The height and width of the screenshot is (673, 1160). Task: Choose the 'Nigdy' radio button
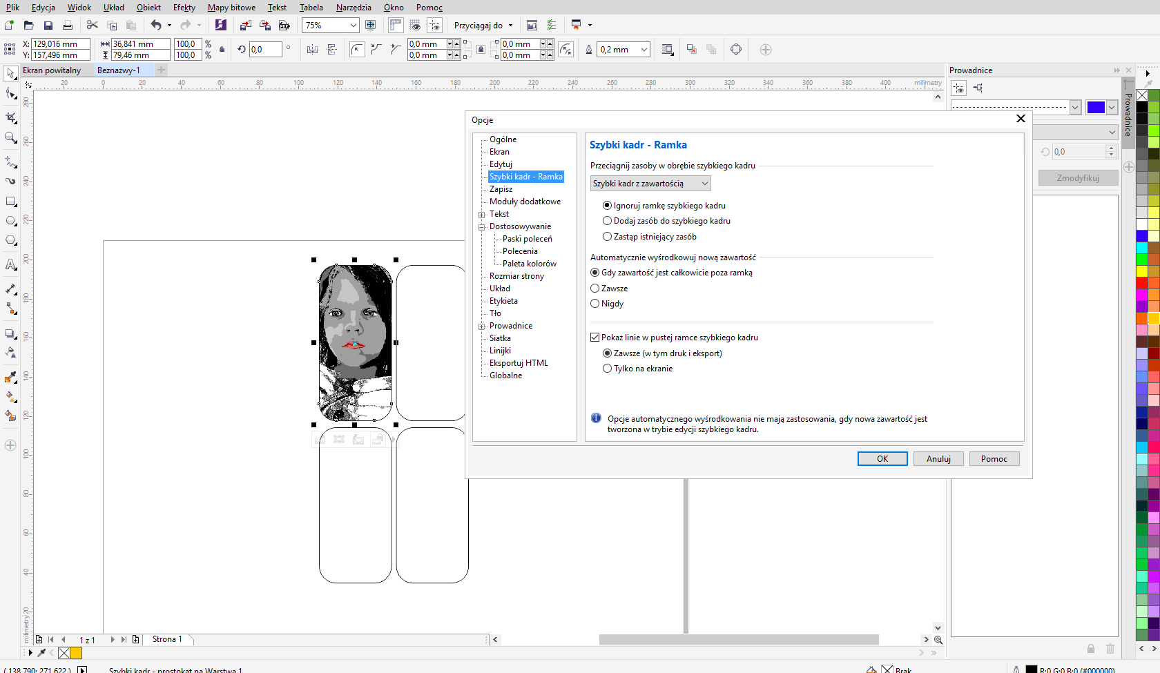click(595, 304)
